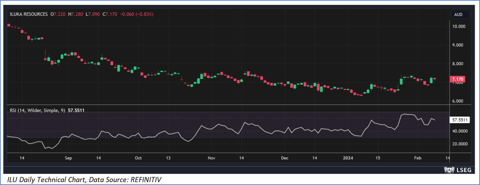Click the ILUKA RESOURCES symbol title
The width and height of the screenshot is (480, 185).
coord(29,14)
